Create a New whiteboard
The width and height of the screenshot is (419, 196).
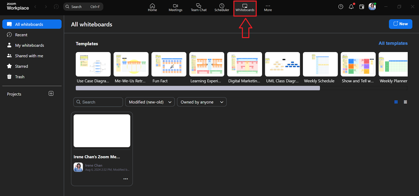coord(400,24)
